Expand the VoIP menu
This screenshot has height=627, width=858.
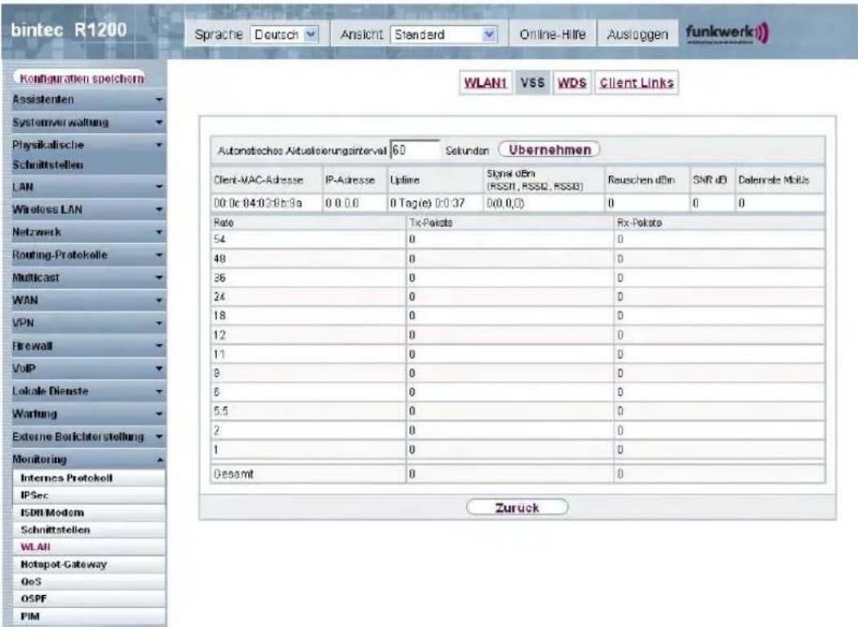(x=89, y=369)
